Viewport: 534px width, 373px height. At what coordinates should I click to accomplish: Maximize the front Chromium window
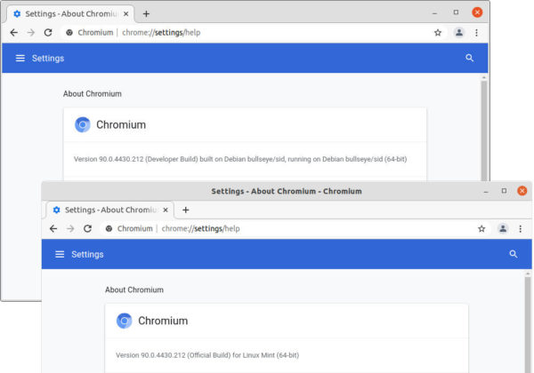504,191
